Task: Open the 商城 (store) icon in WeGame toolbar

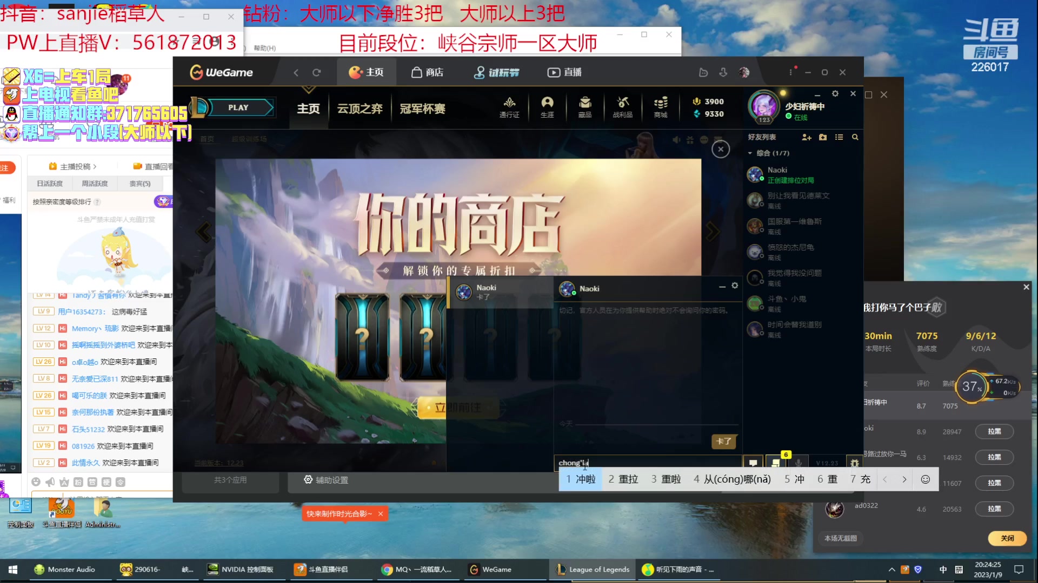Action: pos(660,107)
